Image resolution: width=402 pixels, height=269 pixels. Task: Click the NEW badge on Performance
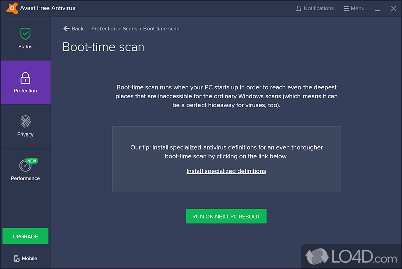(32, 161)
